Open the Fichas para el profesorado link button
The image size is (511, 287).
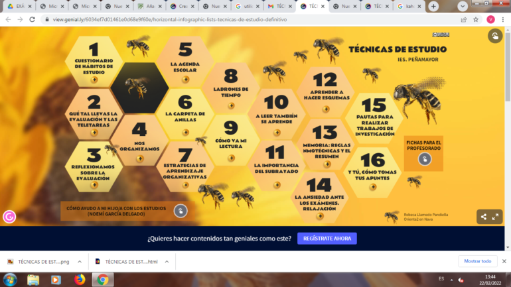tap(424, 159)
